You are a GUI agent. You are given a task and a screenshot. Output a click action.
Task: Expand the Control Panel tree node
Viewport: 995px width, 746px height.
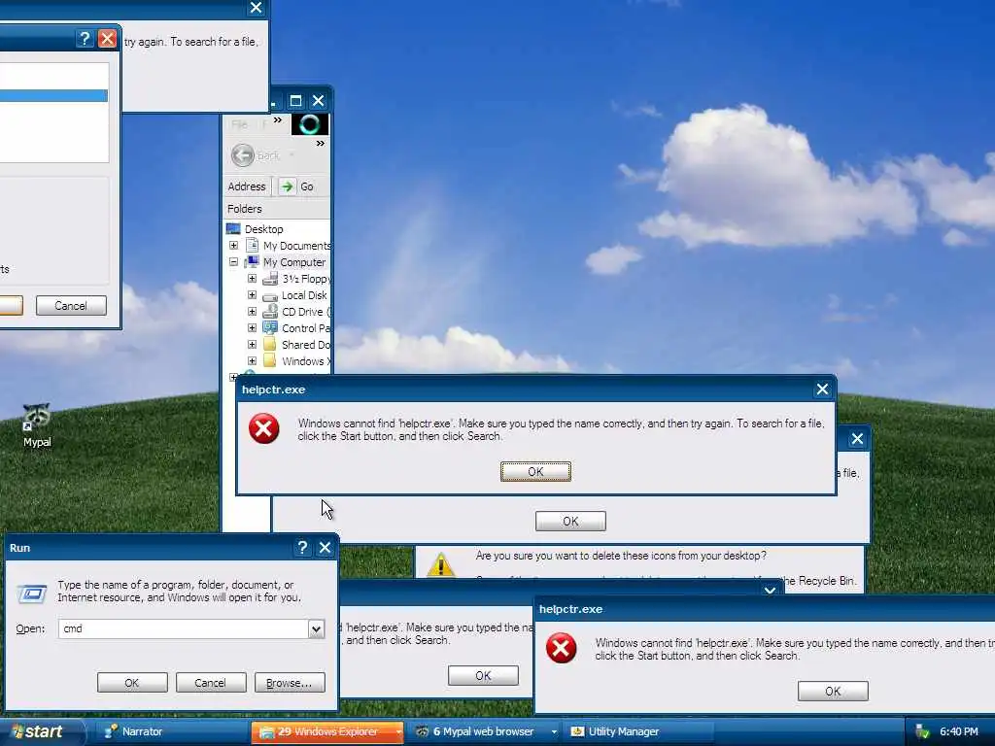tap(252, 328)
